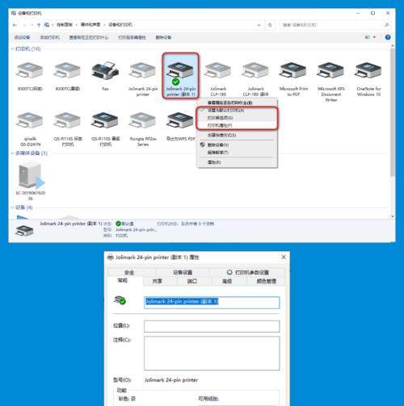Open the view options dropdown arrow
Image resolution: width=404 pixels, height=406 pixels.
[374, 37]
